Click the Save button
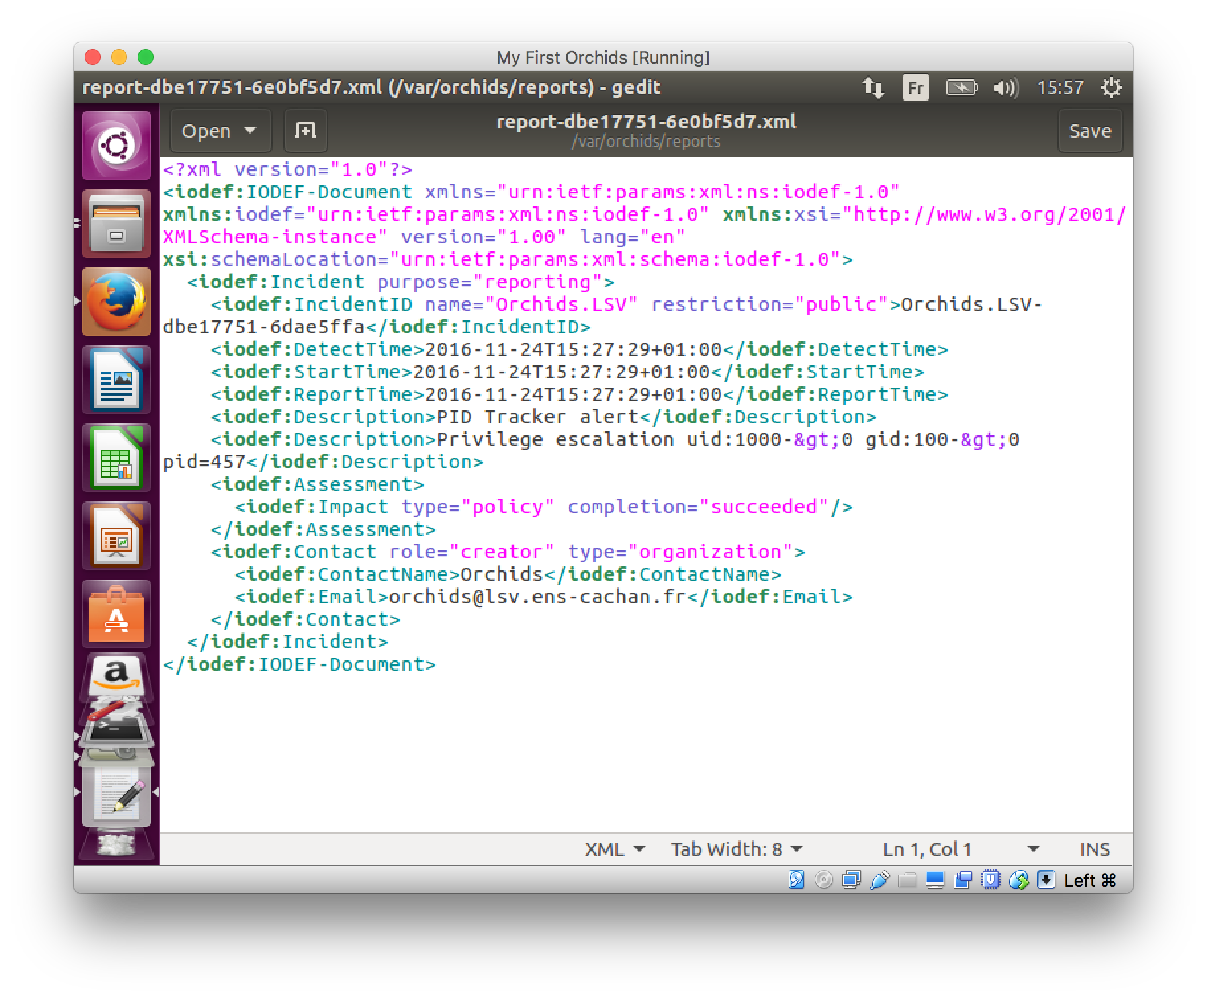The height and width of the screenshot is (999, 1207). (1090, 131)
